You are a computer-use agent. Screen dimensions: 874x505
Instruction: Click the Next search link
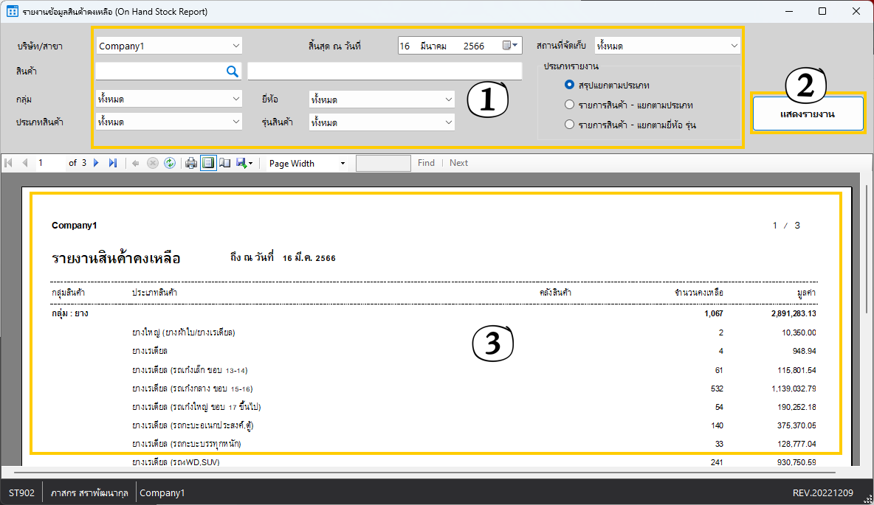coord(458,163)
